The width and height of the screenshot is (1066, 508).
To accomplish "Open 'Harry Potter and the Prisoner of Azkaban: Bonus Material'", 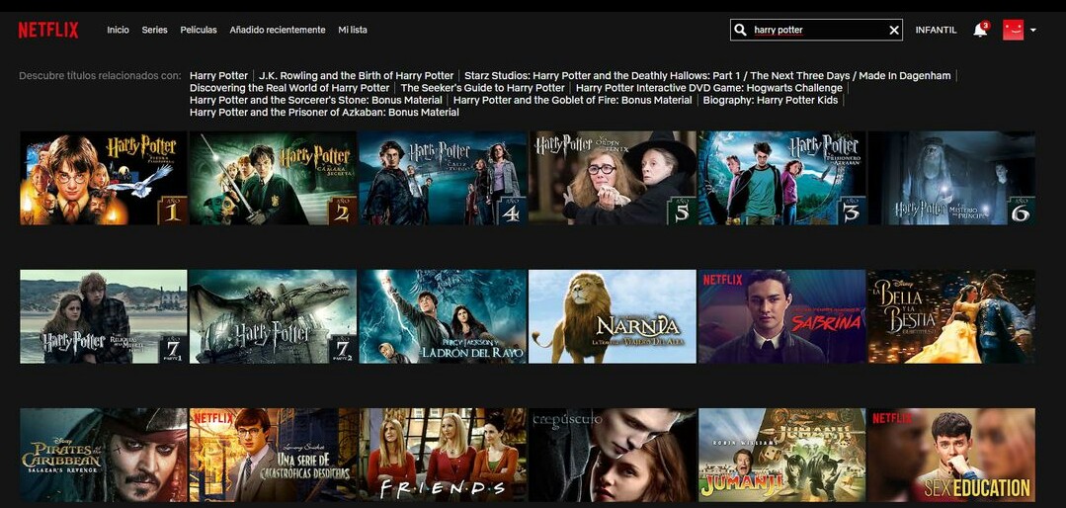I will coord(324,113).
